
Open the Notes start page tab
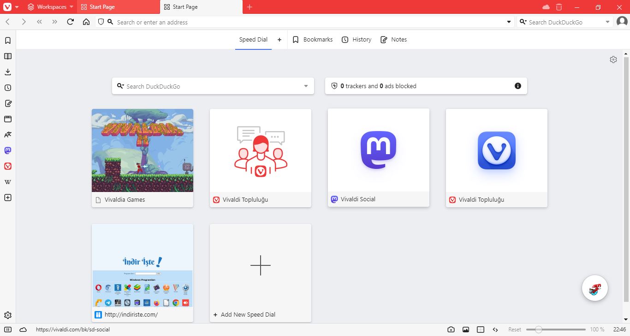pos(393,40)
